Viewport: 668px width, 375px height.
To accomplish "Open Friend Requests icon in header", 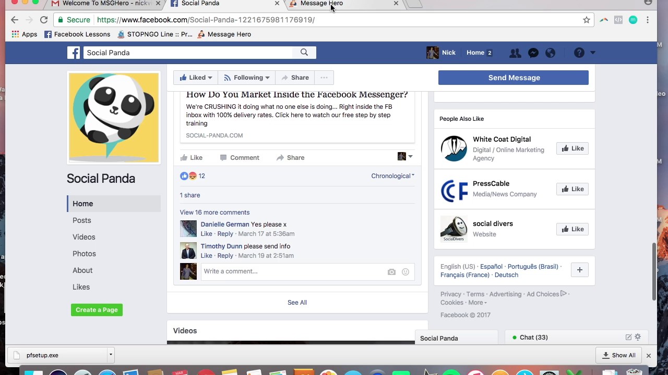I will coord(515,53).
